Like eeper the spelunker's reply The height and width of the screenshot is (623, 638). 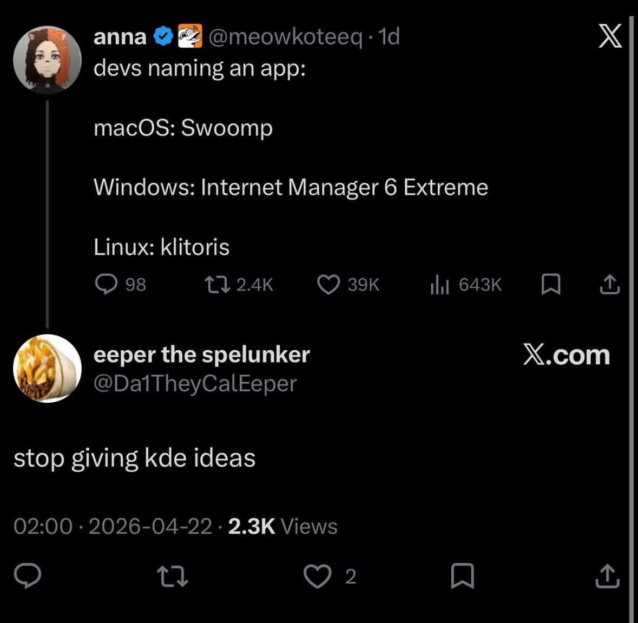pyautogui.click(x=317, y=576)
